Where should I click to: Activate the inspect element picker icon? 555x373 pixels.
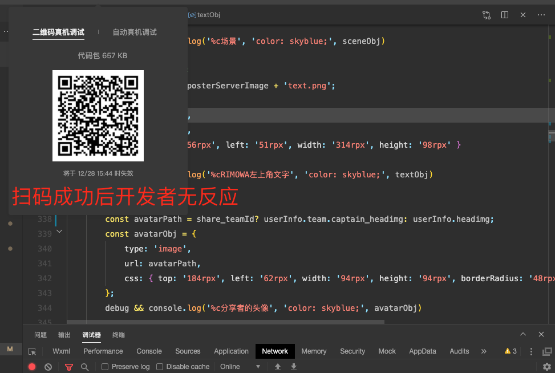click(x=32, y=351)
